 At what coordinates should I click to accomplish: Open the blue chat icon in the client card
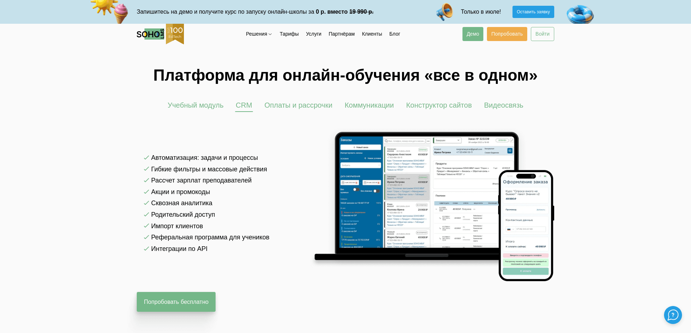point(510,151)
